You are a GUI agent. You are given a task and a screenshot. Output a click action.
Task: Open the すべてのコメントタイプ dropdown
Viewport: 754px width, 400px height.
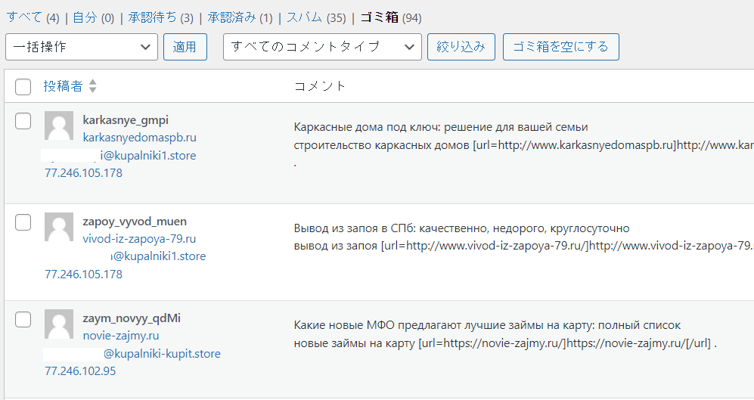click(322, 47)
